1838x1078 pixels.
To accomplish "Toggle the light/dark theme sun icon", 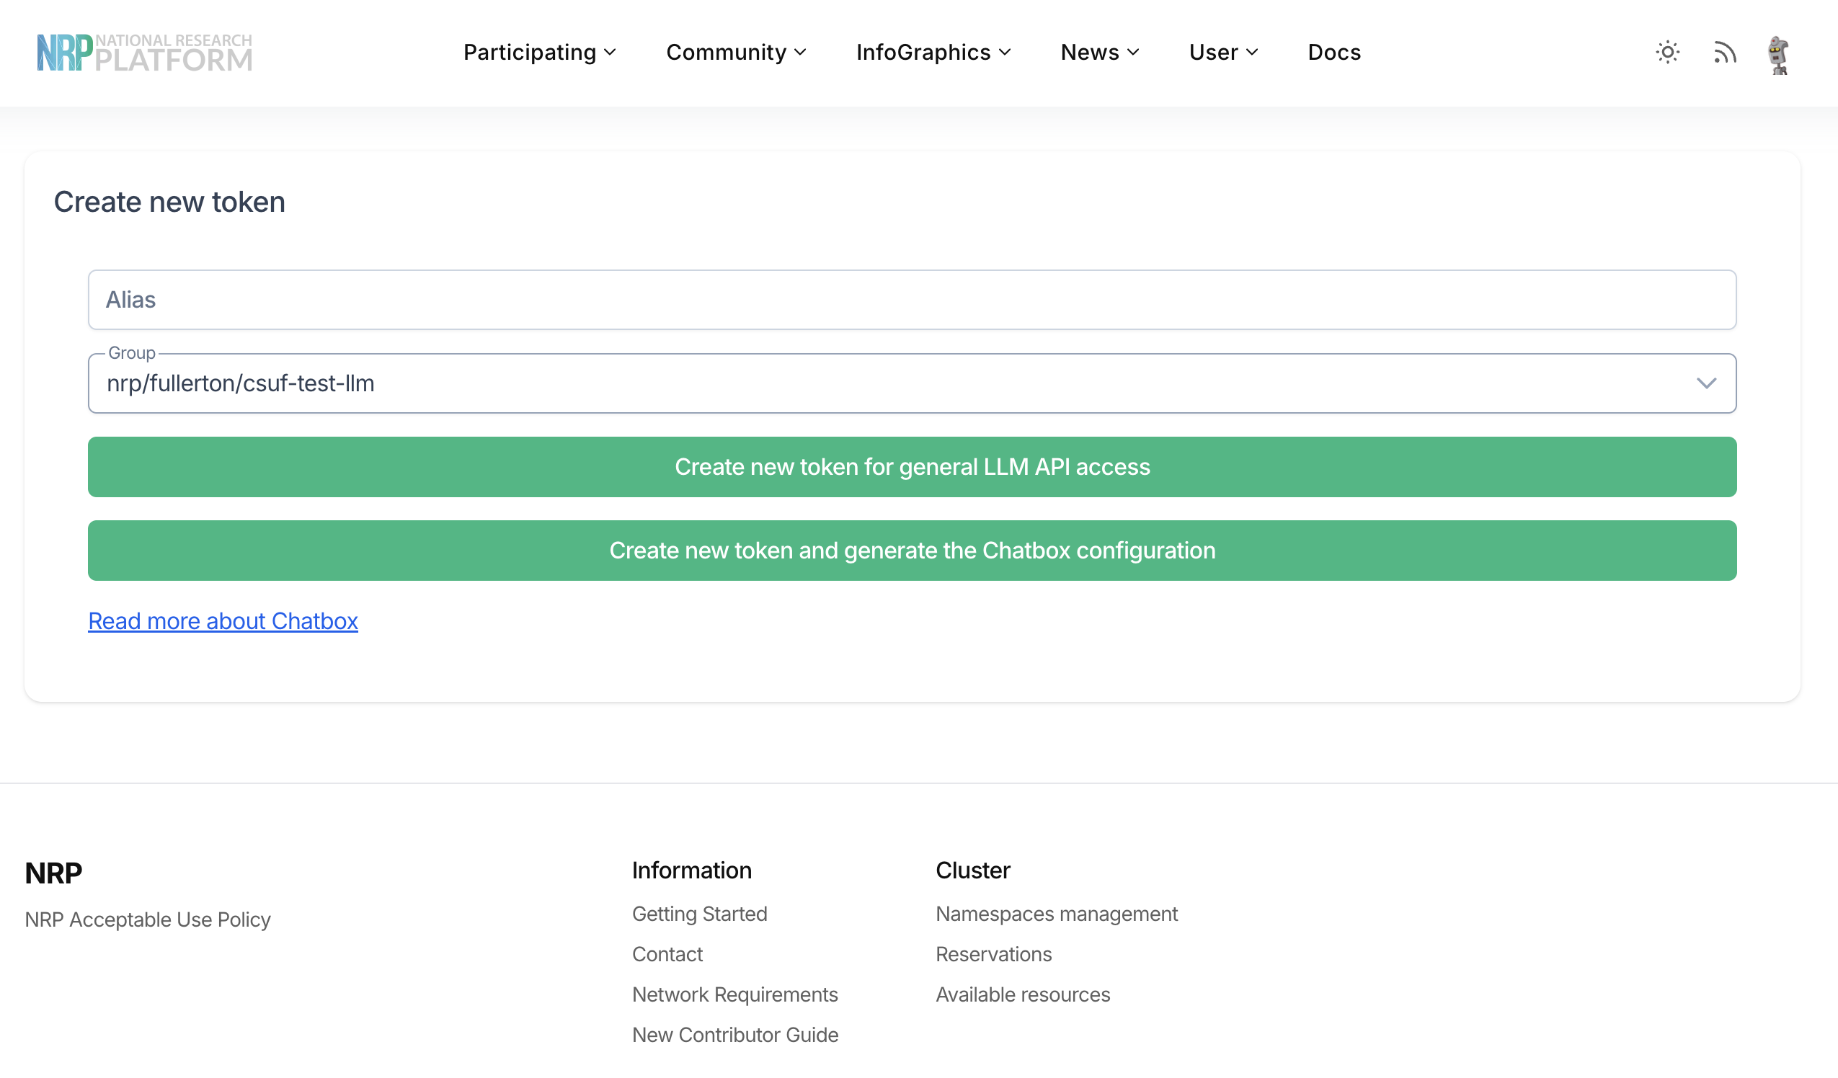I will [x=1667, y=53].
